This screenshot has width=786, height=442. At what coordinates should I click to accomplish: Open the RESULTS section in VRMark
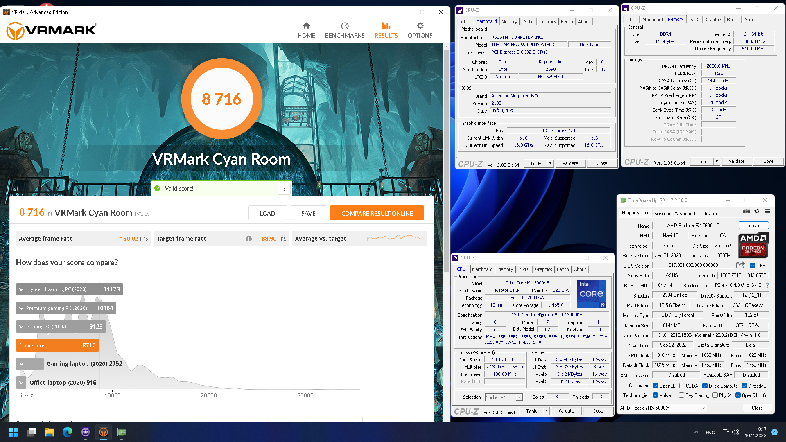[x=386, y=30]
